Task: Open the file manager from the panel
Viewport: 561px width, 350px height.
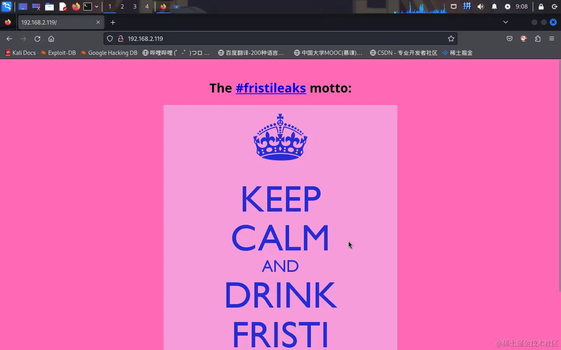Action: pyautogui.click(x=49, y=7)
